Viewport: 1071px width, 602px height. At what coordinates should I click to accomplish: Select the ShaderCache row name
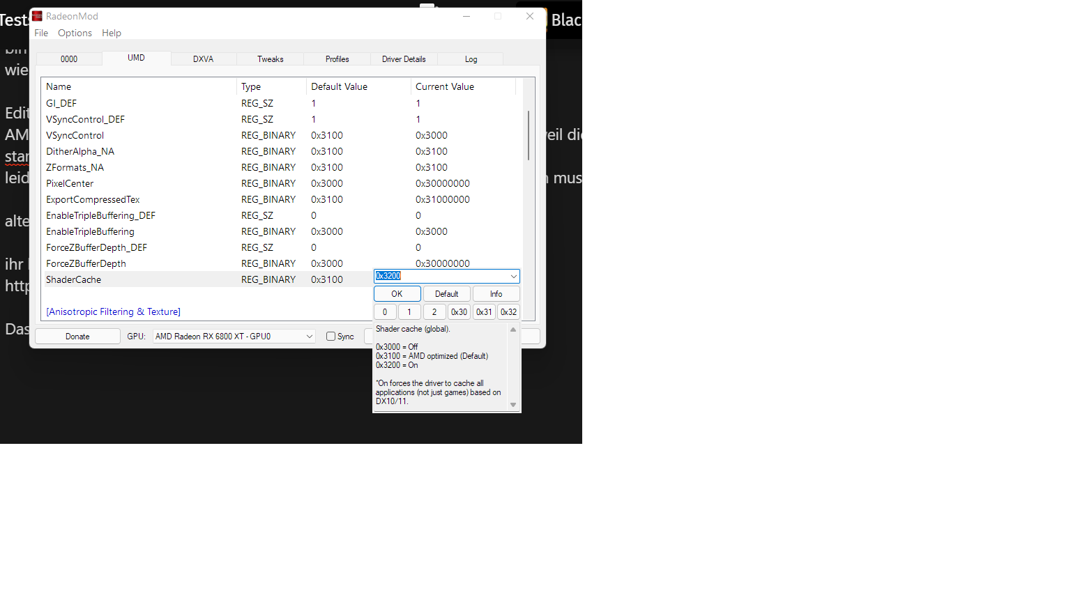tap(73, 279)
